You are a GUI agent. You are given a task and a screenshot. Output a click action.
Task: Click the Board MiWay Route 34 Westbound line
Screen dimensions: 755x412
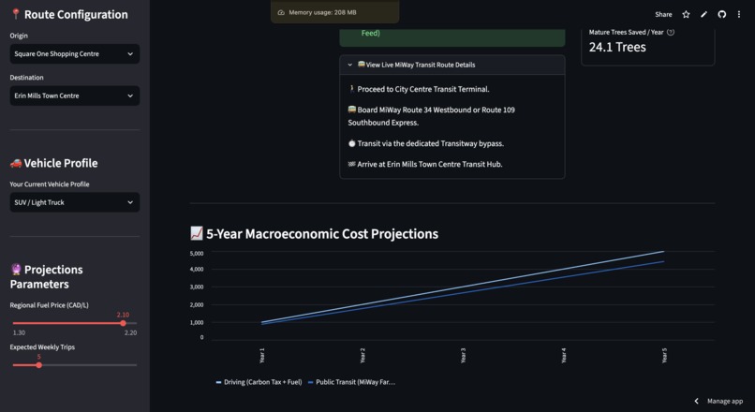coord(432,116)
